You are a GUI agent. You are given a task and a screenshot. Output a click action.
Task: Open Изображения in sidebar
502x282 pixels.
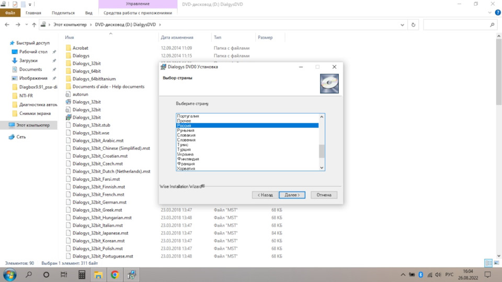(x=33, y=78)
